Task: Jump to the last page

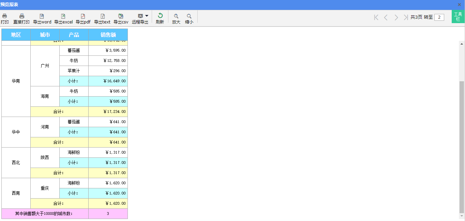Action: 406,17
